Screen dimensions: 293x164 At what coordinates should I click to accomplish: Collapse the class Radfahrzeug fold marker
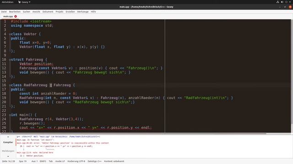[x=10, y=85]
